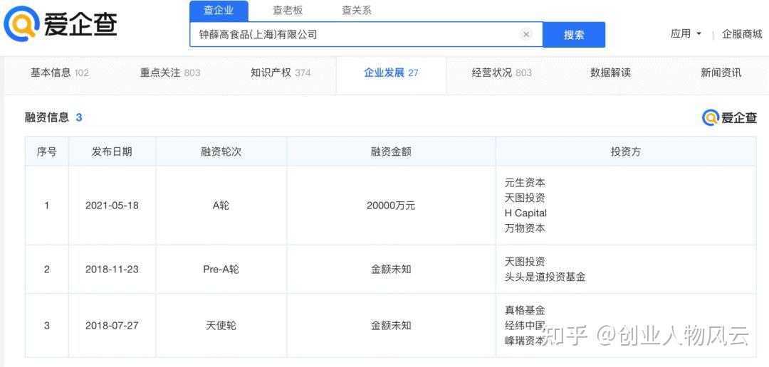Screen dimensions: 769x367
Task: Click the 爱企查 logo at top left
Action: (x=60, y=23)
